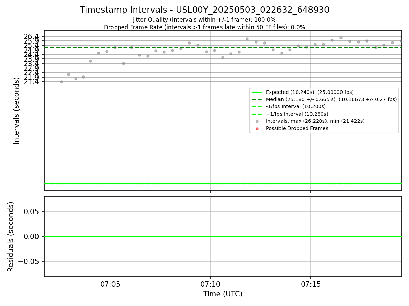Click the −0.05 residuals tick label
Screen dimensions: 409x306
tap(29, 261)
